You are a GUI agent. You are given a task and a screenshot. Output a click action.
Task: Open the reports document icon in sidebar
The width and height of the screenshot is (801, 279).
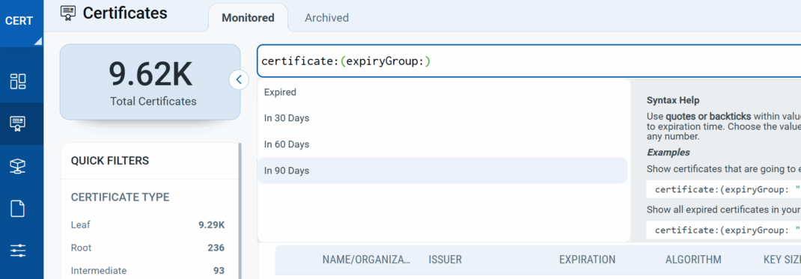[x=19, y=209]
